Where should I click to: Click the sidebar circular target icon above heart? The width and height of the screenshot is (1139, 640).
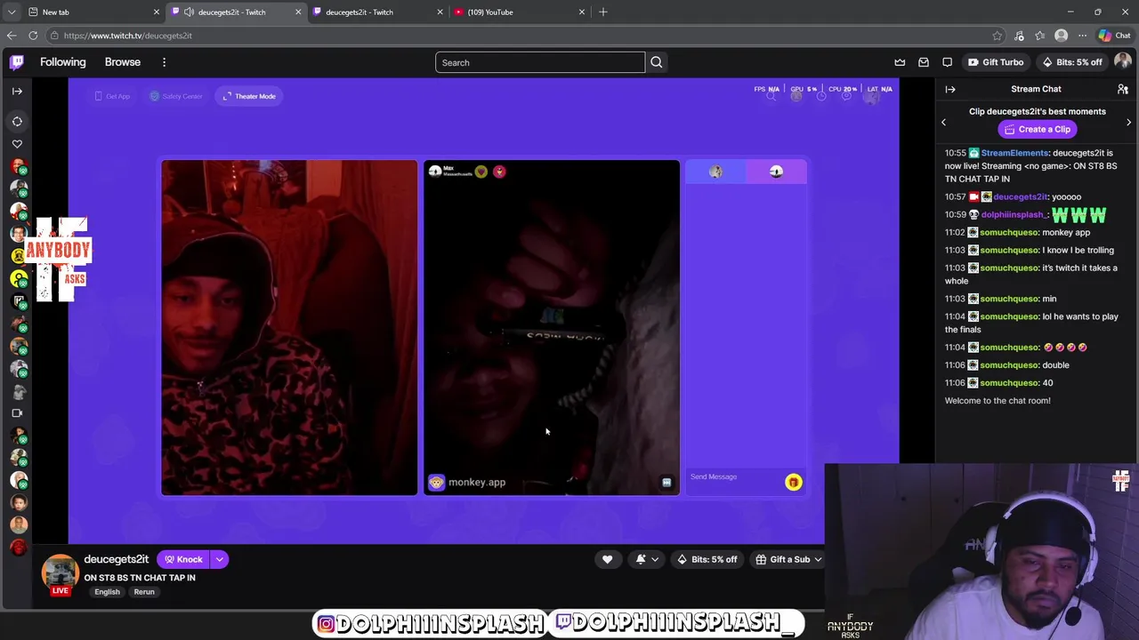(x=17, y=121)
